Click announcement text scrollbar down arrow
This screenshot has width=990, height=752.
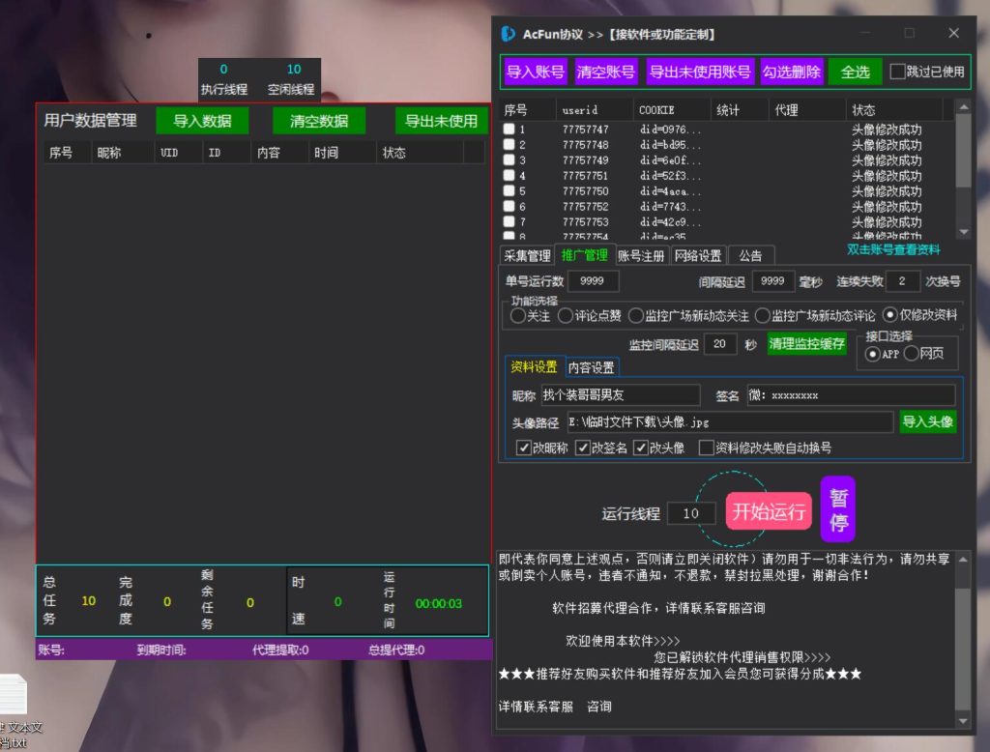point(963,721)
